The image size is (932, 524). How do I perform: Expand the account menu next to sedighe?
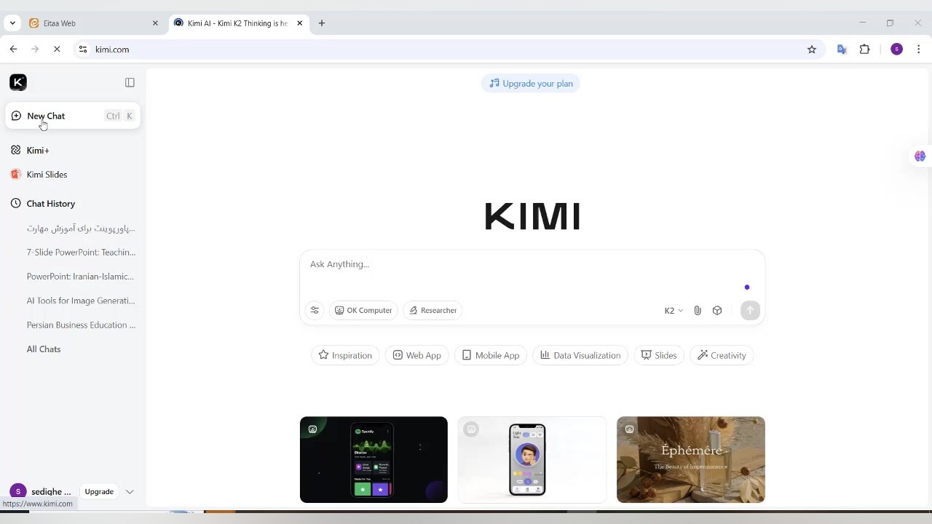[x=130, y=491]
